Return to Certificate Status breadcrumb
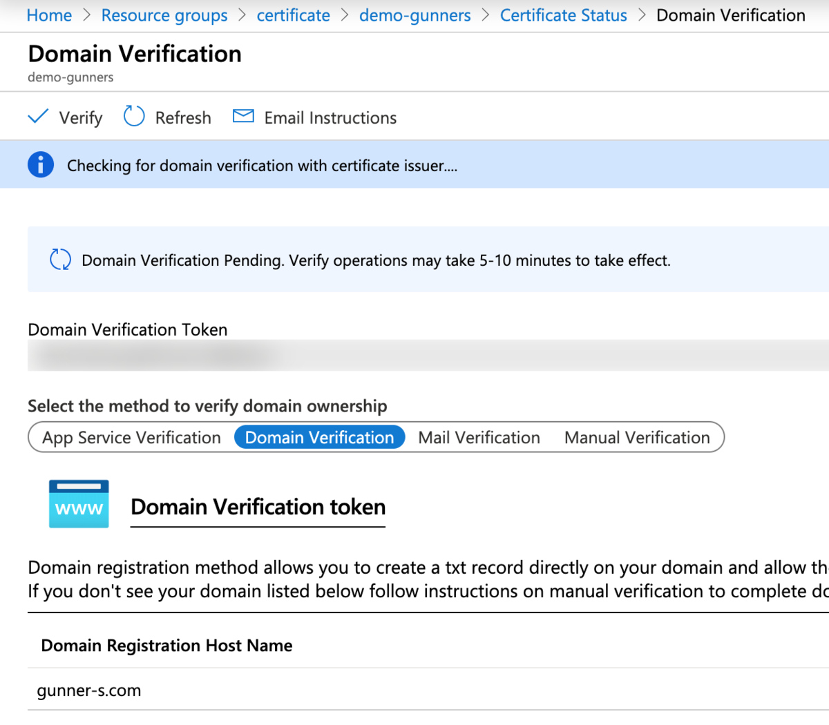The width and height of the screenshot is (829, 725). 563,15
